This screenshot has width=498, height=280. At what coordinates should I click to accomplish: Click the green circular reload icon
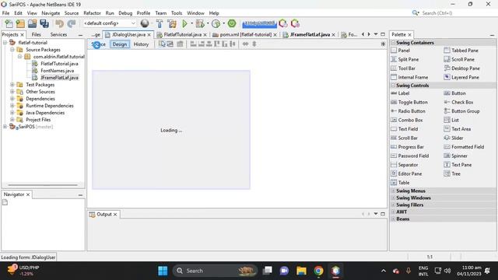tap(232, 23)
